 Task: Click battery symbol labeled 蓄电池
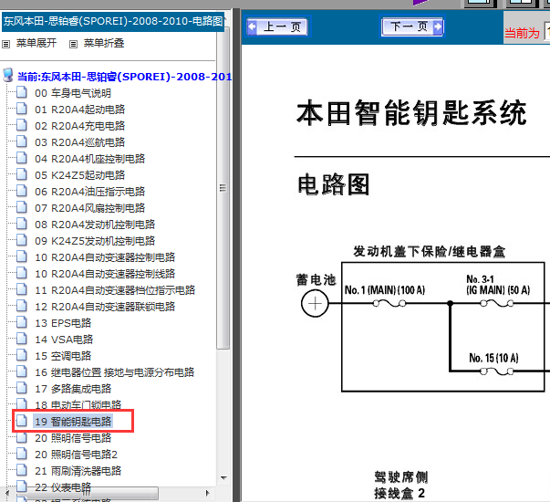(315, 304)
